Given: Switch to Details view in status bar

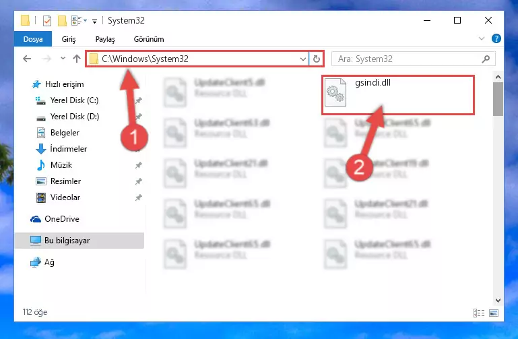Looking at the screenshot, I should tap(479, 313).
